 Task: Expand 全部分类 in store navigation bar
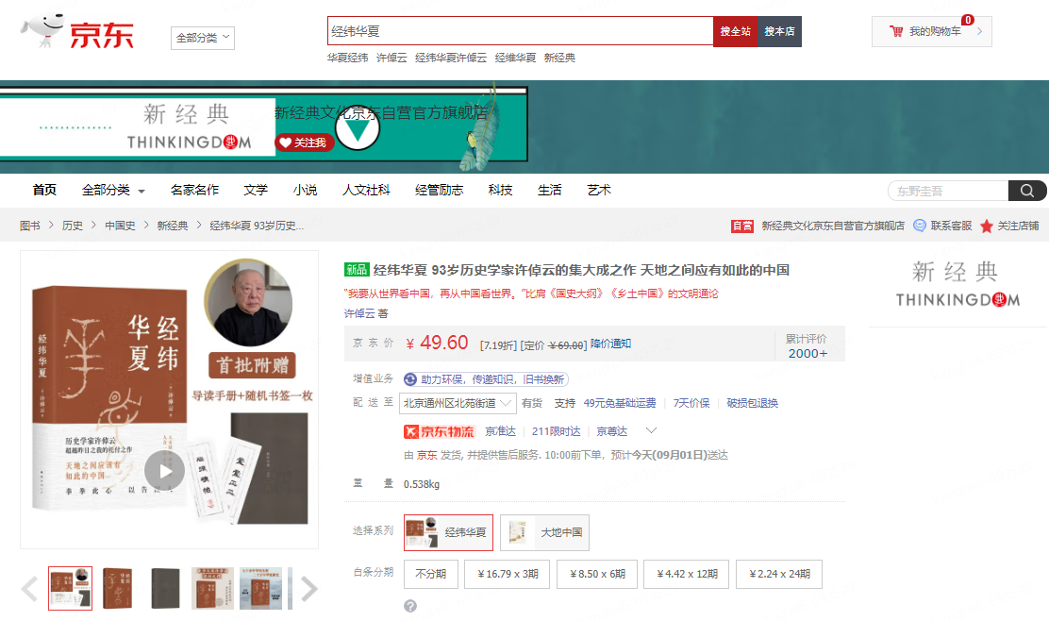(113, 190)
